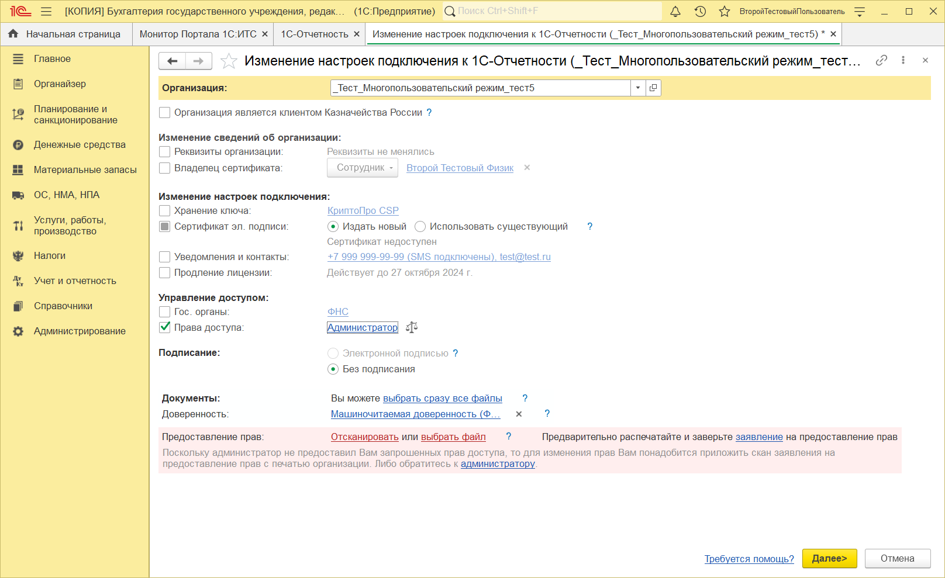Add form to favorites star

tap(229, 61)
